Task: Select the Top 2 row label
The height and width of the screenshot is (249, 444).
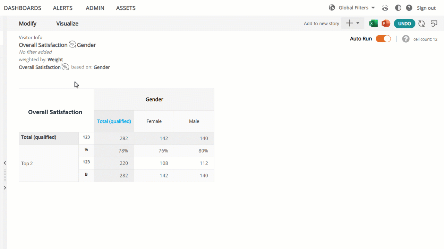Action: [49, 163]
